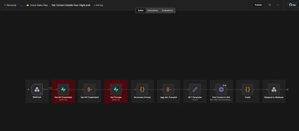The image size is (299, 131).
Task: Open the Voice Sales Rep folder link
Action: [x=39, y=5]
